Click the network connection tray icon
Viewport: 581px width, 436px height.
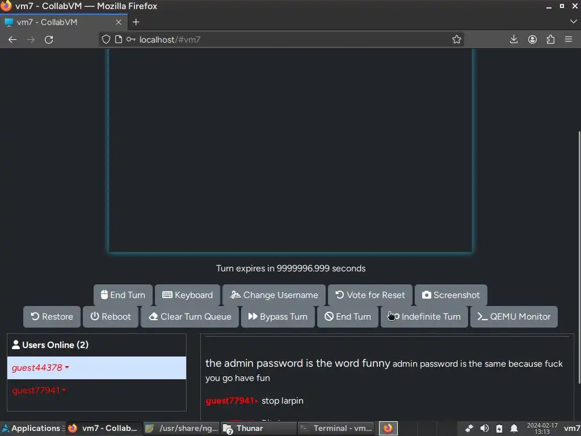tap(469, 428)
